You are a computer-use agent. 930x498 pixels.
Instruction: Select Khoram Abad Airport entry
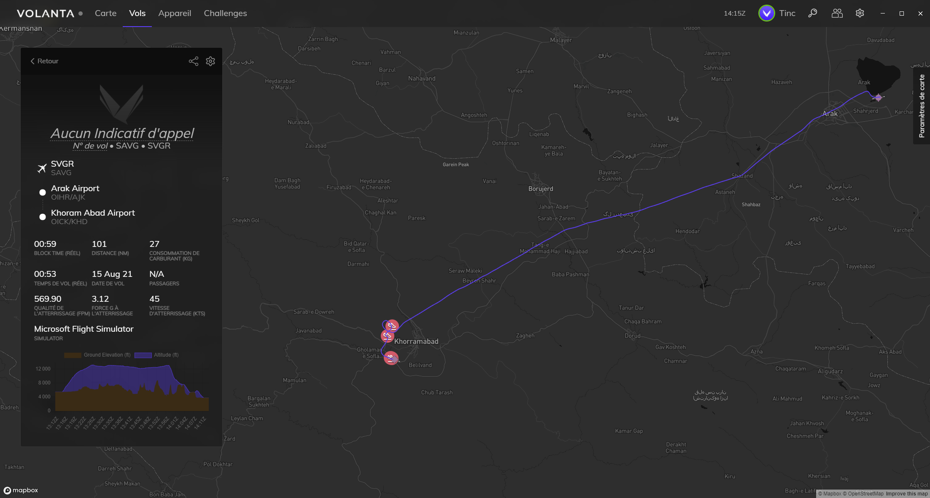(93, 217)
